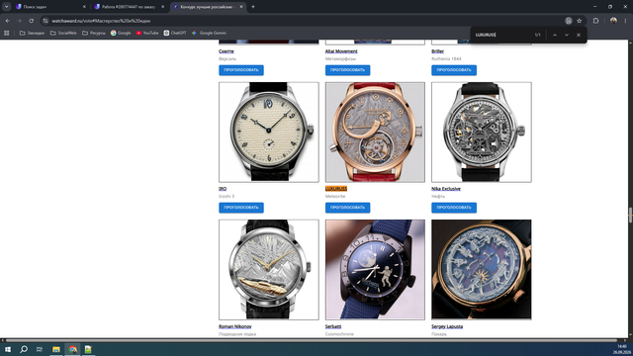Click the forward navigation arrow
Screen dimensions: 633x356
point(19,21)
